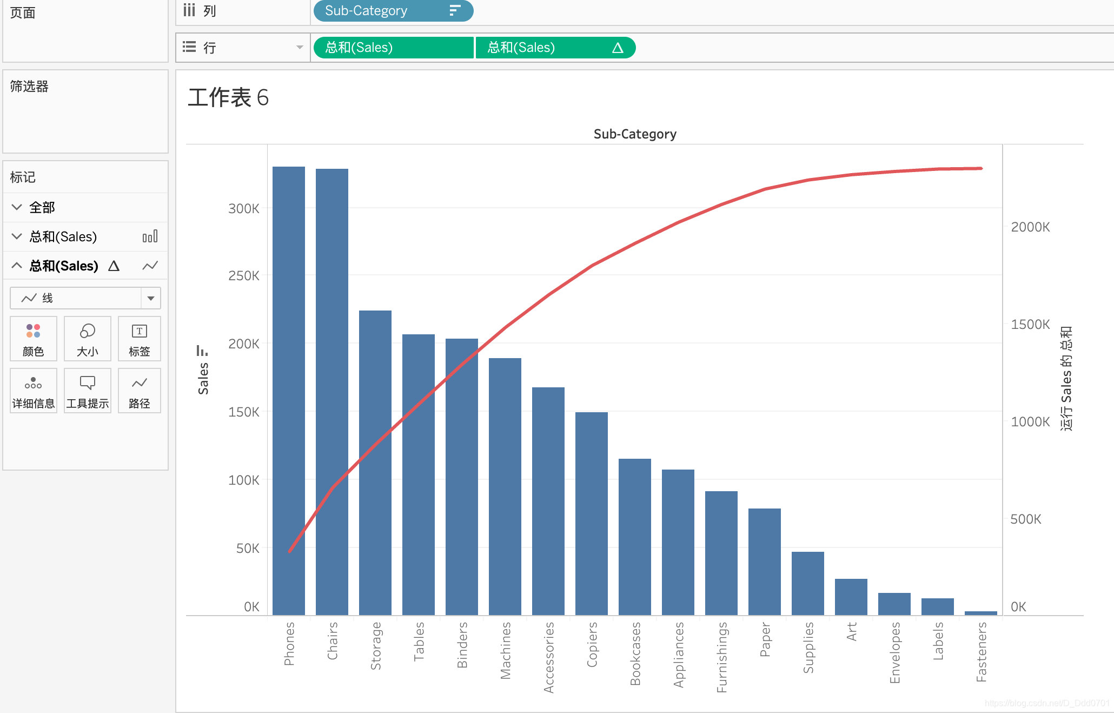The width and height of the screenshot is (1114, 713).
Task: Select the Copiers bar
Action: coord(592,513)
